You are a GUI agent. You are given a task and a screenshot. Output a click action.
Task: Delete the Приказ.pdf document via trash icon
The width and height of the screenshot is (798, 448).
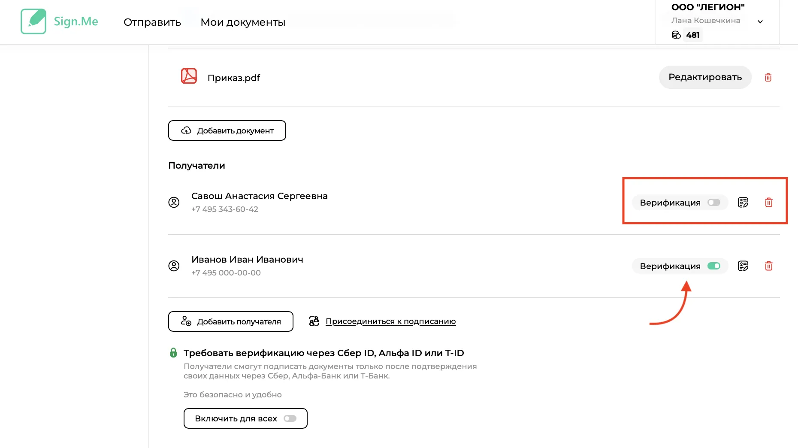[768, 78]
